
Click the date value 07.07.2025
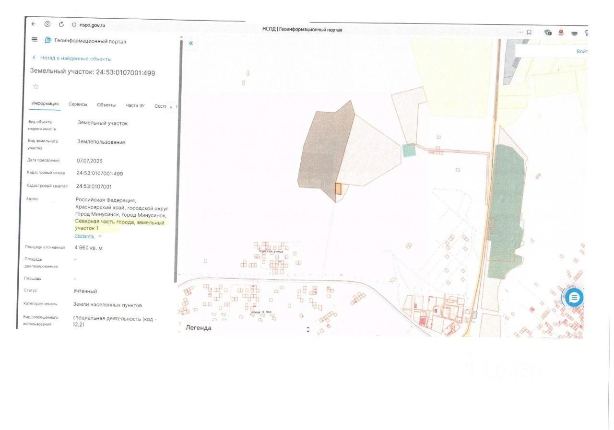(90, 160)
